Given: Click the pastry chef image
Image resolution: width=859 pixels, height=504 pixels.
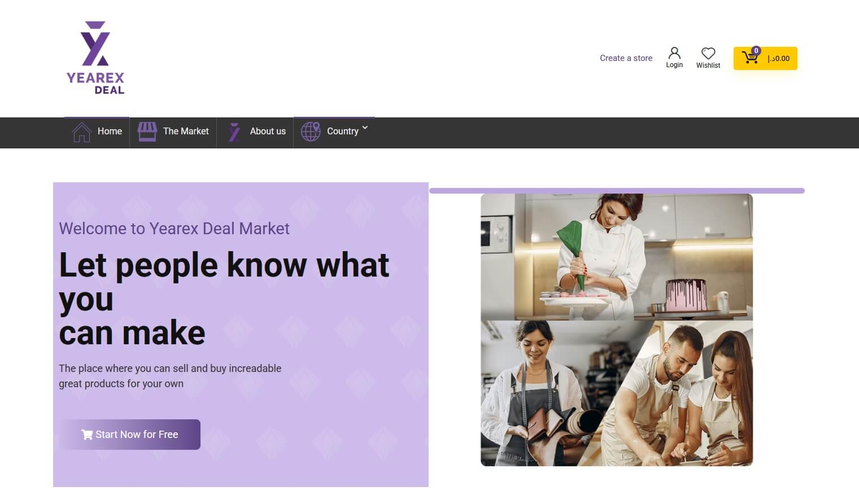Looking at the screenshot, I should [617, 257].
